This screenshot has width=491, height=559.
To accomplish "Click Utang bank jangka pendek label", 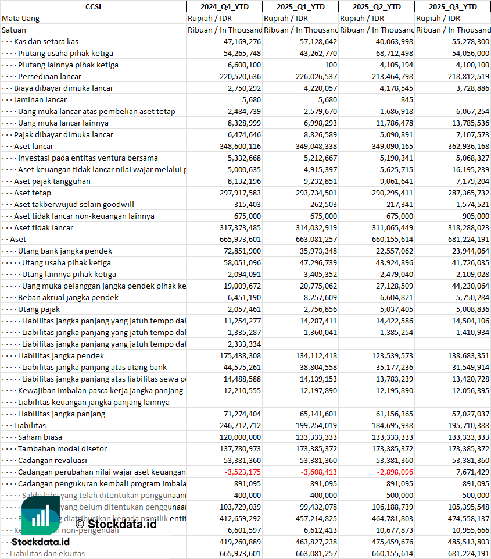I will point(65,251).
